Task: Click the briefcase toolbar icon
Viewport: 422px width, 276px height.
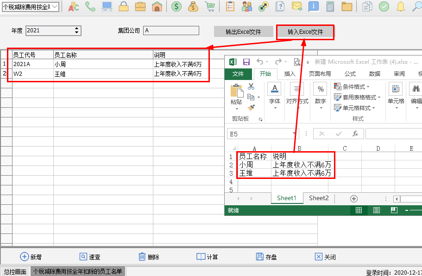Action: coord(140,6)
